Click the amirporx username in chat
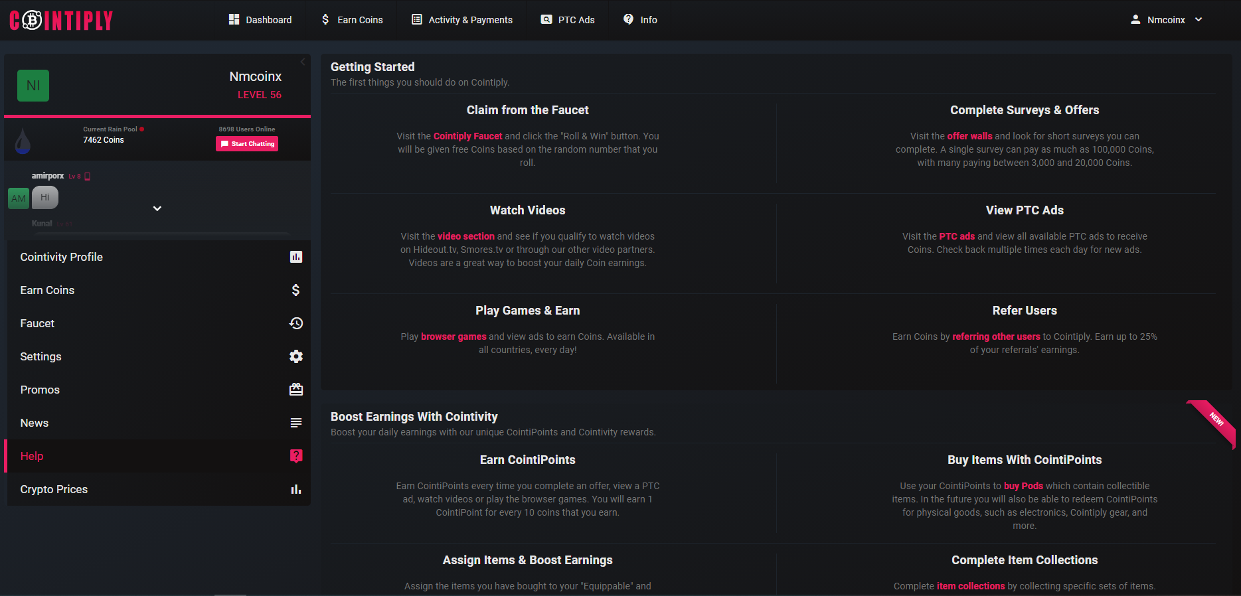1241x596 pixels. (48, 176)
